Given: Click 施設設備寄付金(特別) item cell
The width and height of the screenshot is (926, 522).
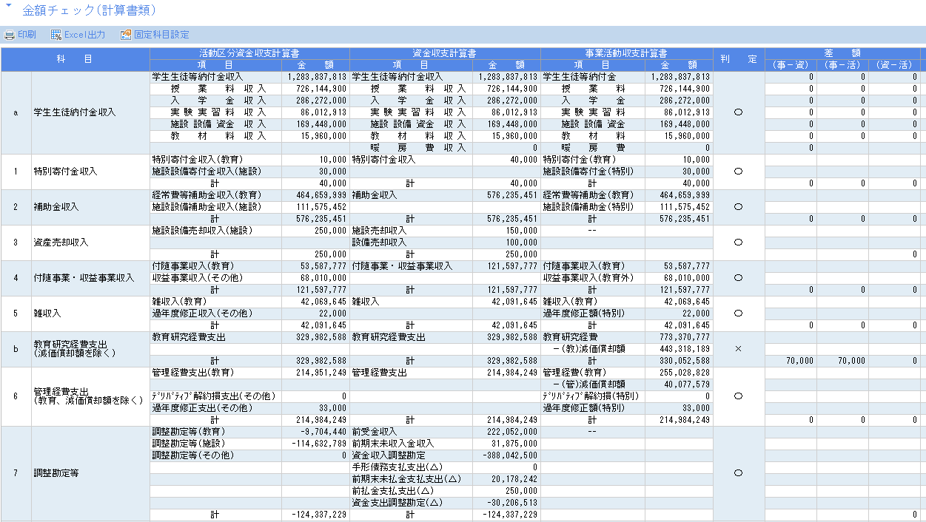Looking at the screenshot, I should click(593, 172).
